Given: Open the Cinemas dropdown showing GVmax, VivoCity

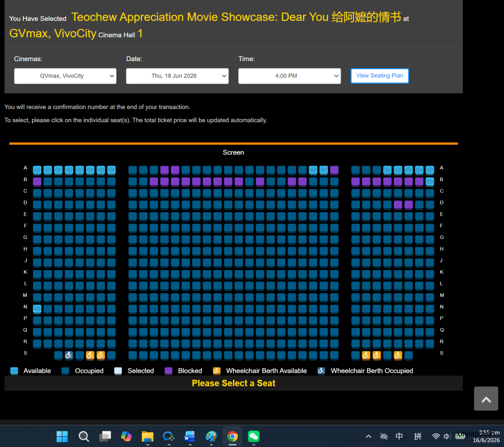Looking at the screenshot, I should (x=65, y=76).
